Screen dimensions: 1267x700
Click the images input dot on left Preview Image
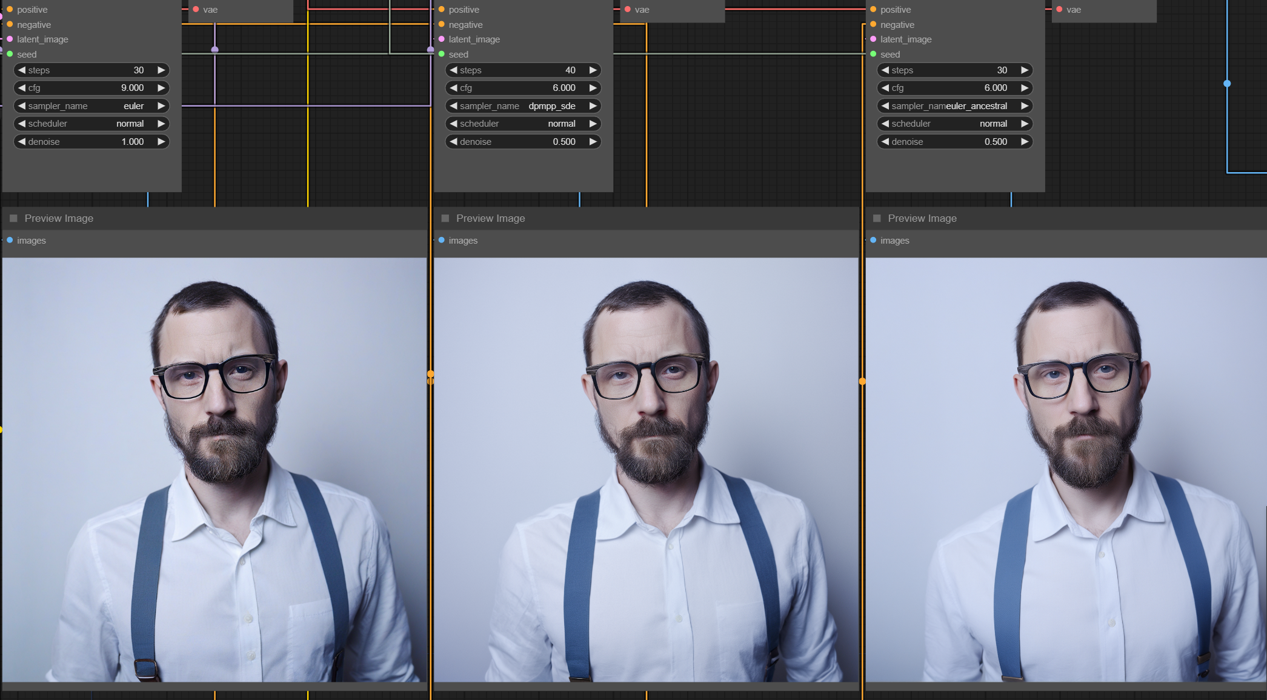point(9,240)
